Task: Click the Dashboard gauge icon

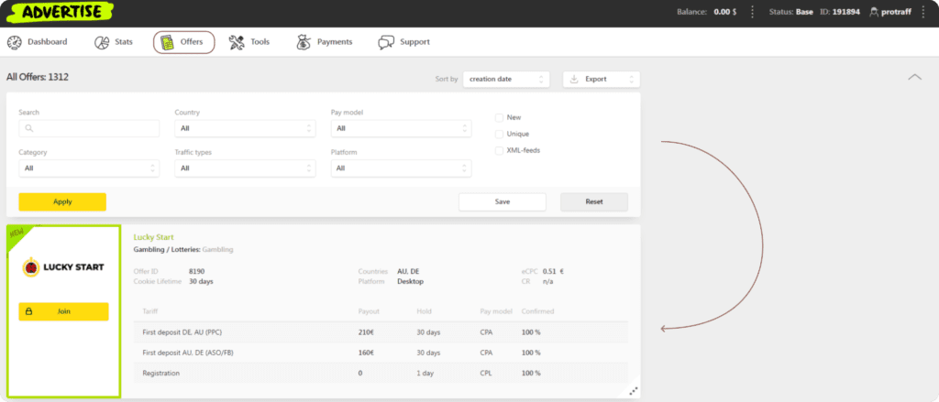Action: [15, 42]
